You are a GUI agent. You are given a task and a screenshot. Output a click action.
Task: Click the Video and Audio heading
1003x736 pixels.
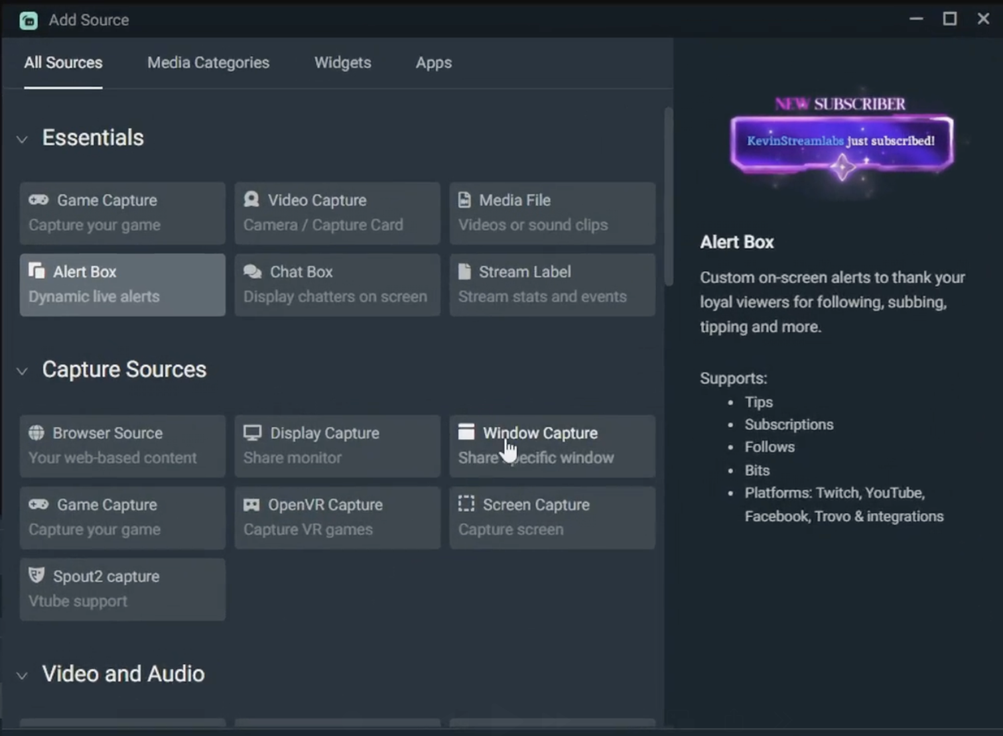(123, 674)
